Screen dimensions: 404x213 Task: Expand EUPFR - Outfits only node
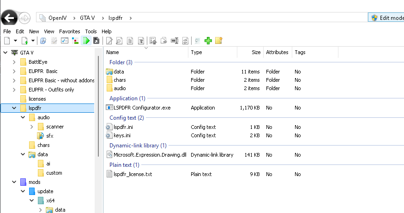(14, 90)
